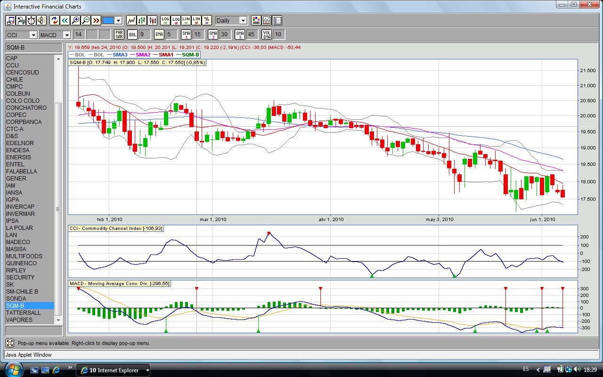Click the SMA 1 period field
This screenshot has width=603, height=377.
point(198,34)
